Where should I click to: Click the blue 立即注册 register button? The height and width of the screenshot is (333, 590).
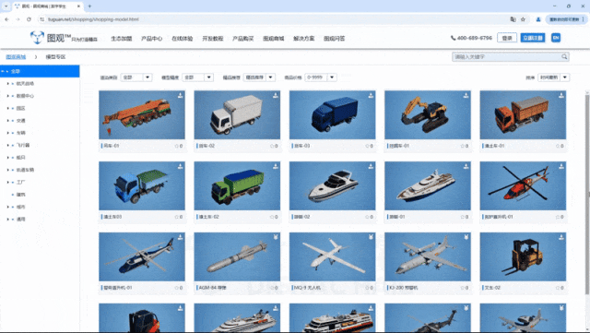(x=533, y=38)
